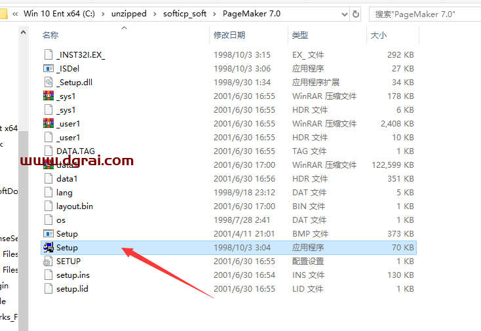The width and height of the screenshot is (481, 331).
Task: Click the EX_ 文件 type cell
Action: [308, 54]
